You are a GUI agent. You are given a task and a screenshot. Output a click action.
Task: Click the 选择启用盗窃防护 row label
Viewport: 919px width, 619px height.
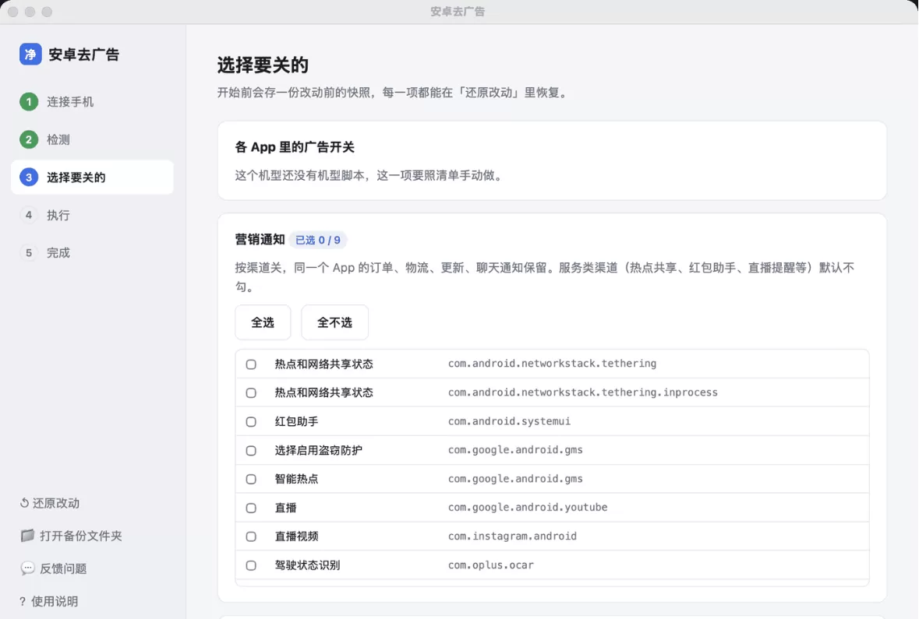click(318, 450)
